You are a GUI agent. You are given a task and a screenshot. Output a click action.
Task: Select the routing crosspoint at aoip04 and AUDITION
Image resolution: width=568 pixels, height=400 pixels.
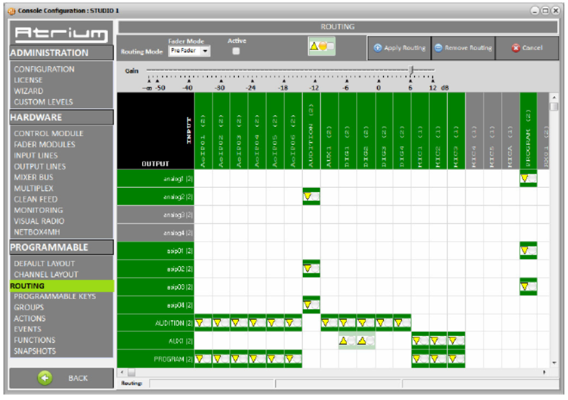(x=311, y=305)
